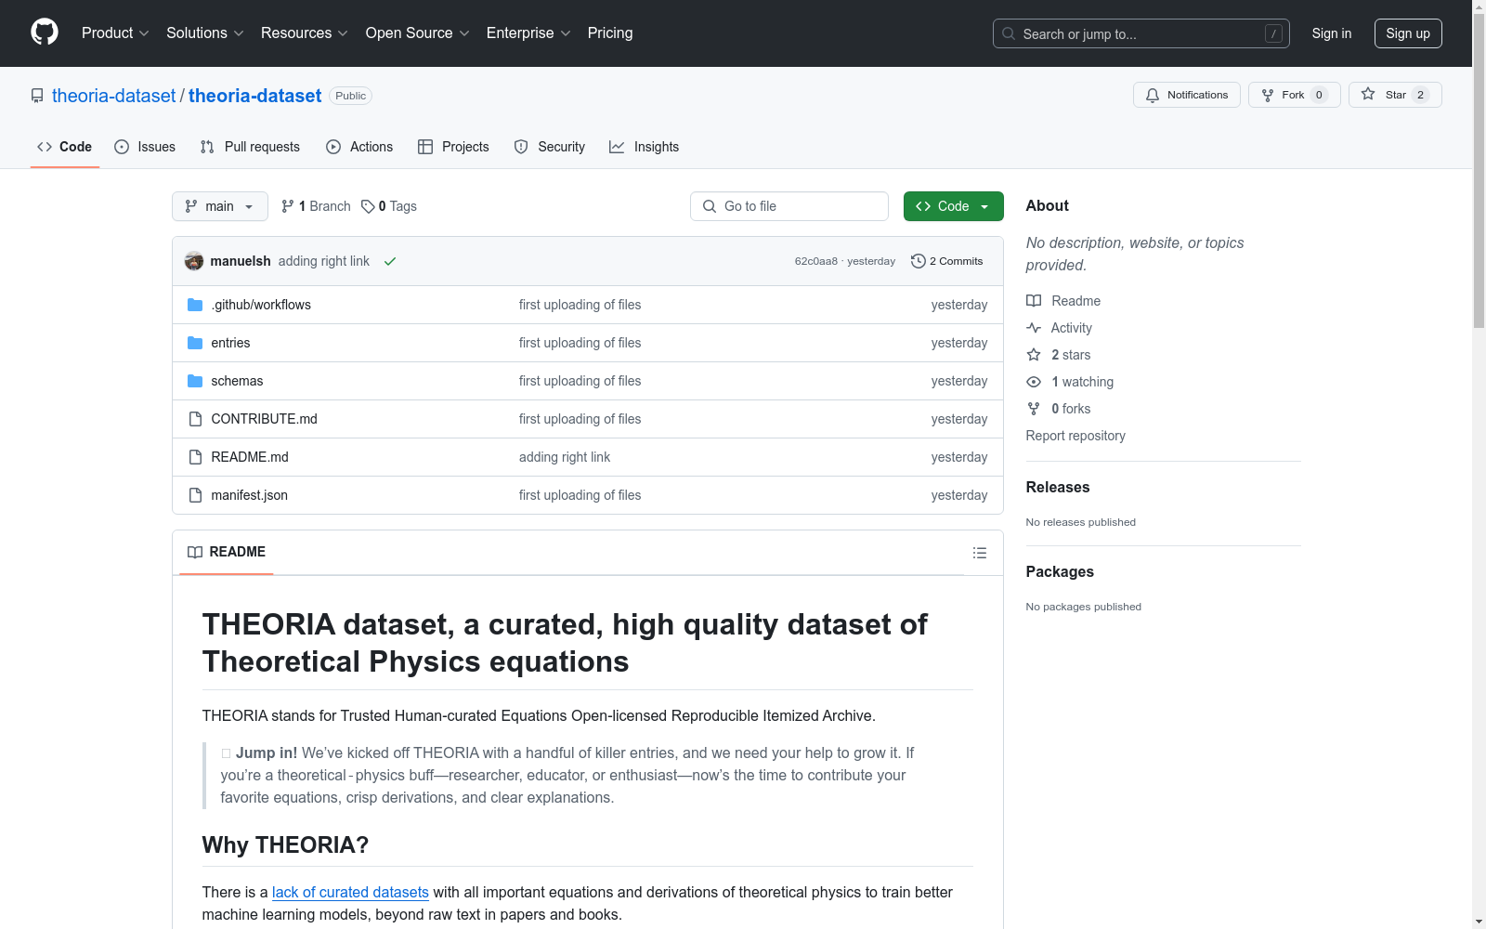Open the bold theoria-dataset repository link
Viewport: 1486px width, 929px height.
pos(255,96)
